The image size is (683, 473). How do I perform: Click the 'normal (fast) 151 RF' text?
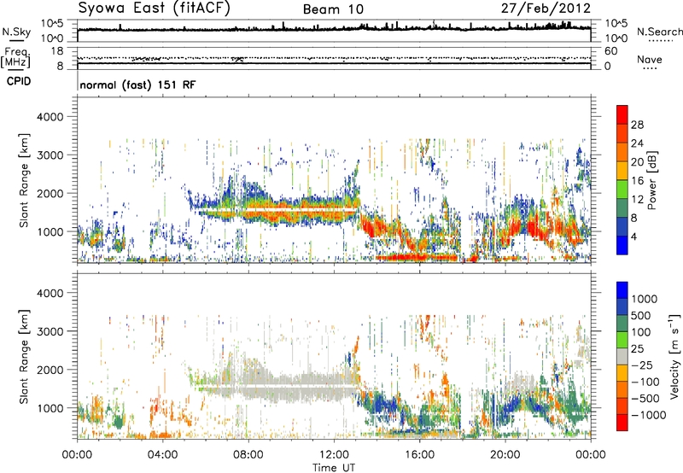(137, 85)
